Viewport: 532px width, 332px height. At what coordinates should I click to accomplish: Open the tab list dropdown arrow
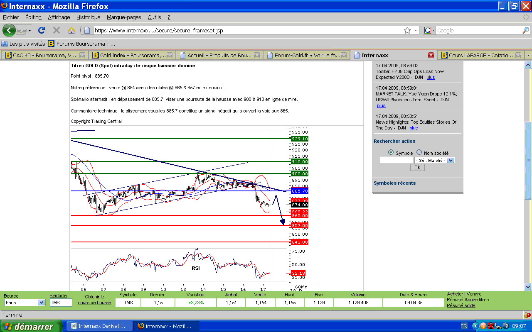pos(528,55)
